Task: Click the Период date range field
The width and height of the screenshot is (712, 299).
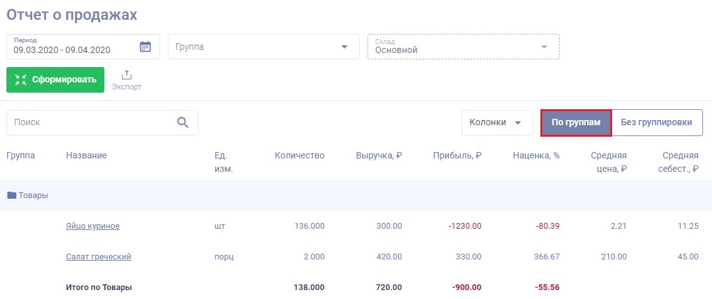Action: (x=70, y=47)
